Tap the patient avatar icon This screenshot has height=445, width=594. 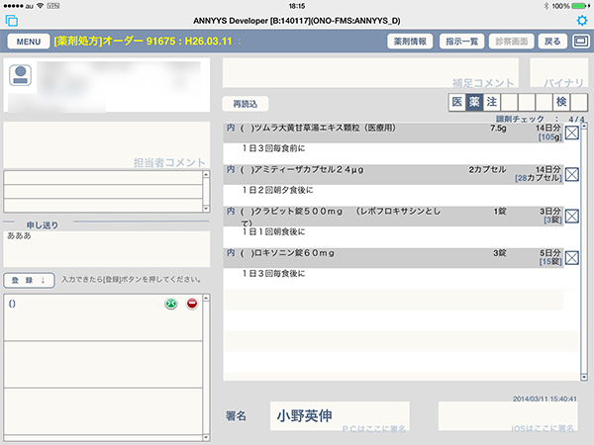click(21, 77)
